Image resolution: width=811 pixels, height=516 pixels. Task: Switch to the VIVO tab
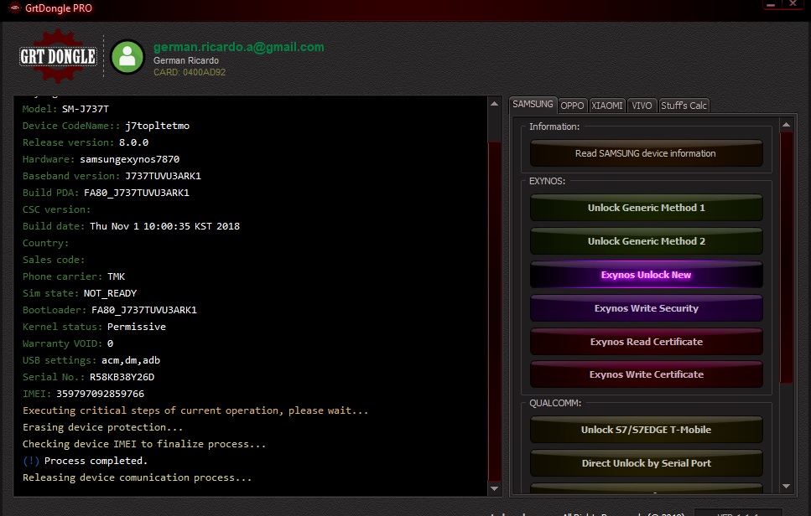click(x=642, y=106)
